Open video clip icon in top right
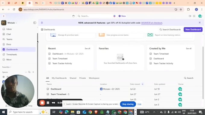The width and height of the screenshot is (205, 115). pyautogui.click(x=190, y=16)
